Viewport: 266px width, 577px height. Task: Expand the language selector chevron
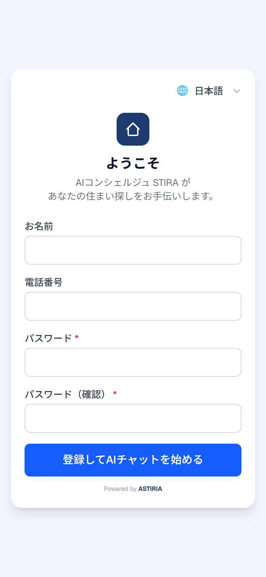pos(236,91)
